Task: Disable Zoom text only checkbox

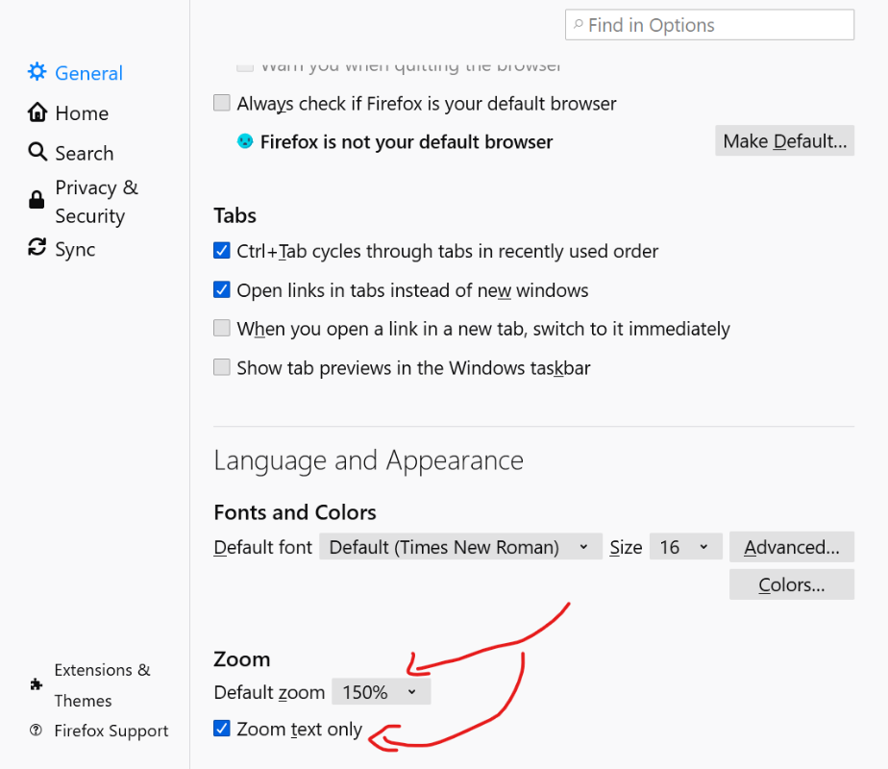Action: pyautogui.click(x=222, y=729)
